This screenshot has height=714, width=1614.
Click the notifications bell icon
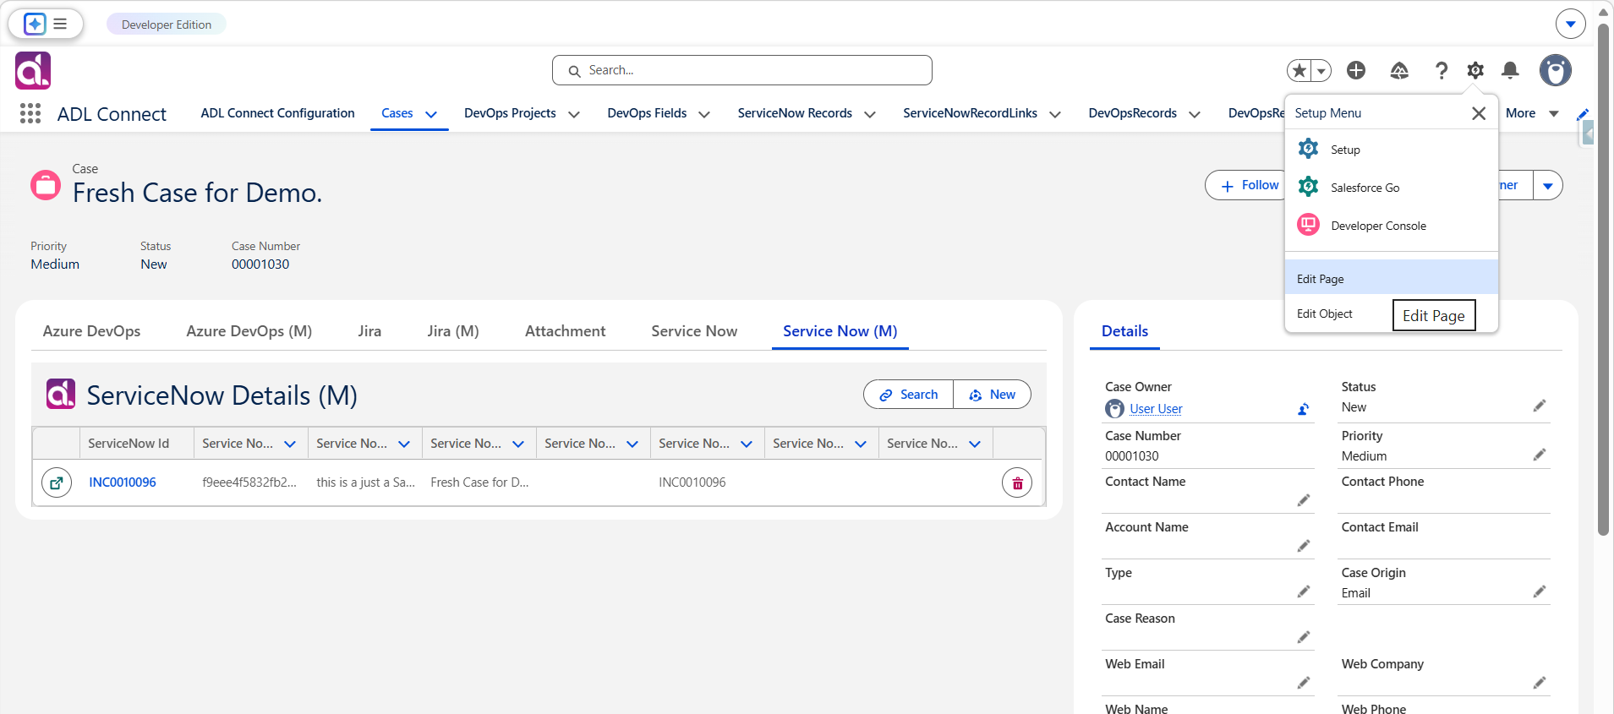tap(1510, 70)
